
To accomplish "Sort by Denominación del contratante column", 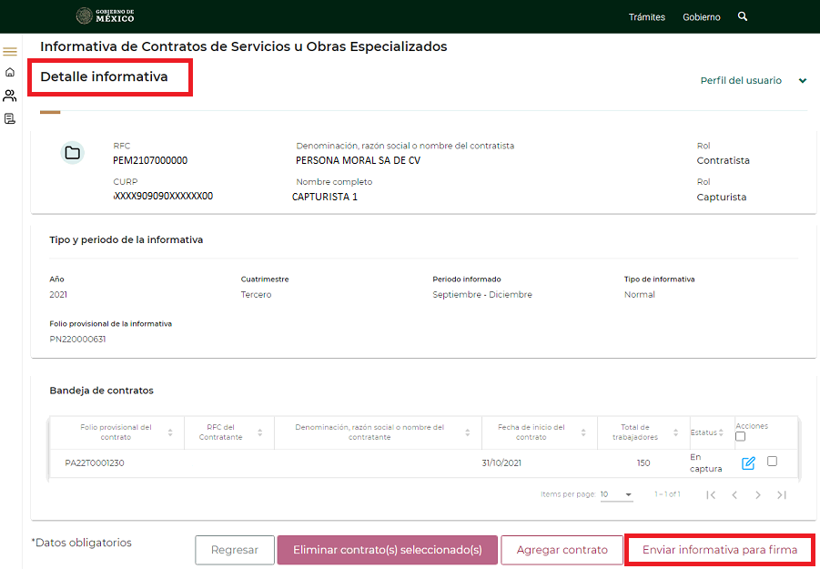I will [468, 432].
